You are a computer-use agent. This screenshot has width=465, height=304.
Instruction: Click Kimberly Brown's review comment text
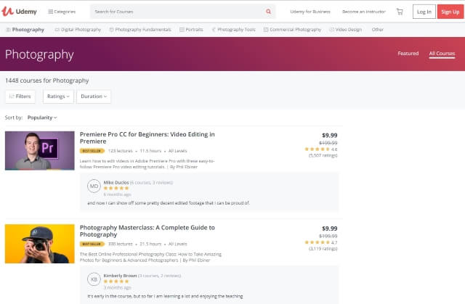click(x=165, y=296)
